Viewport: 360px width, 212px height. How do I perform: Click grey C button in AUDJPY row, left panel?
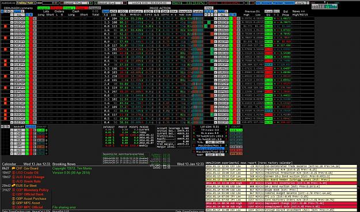[35, 26]
